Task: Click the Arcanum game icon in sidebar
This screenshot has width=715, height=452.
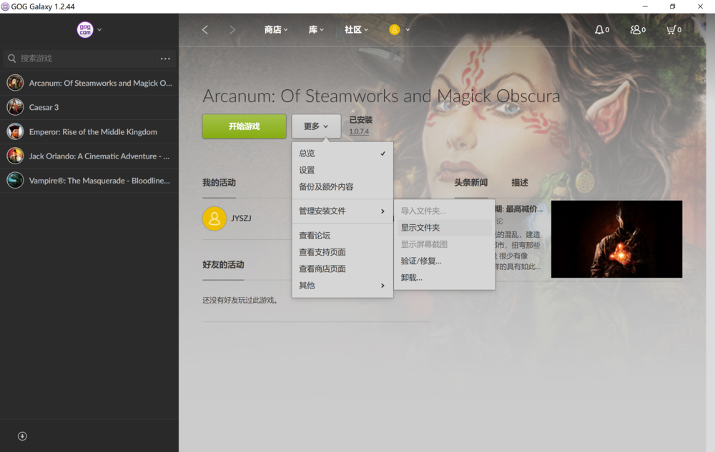Action: pos(15,83)
